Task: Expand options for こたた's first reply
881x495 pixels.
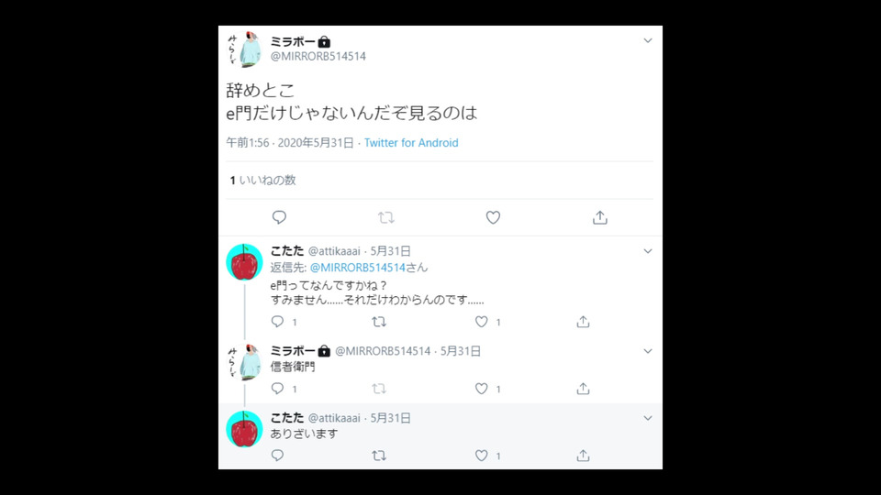Action: (648, 251)
